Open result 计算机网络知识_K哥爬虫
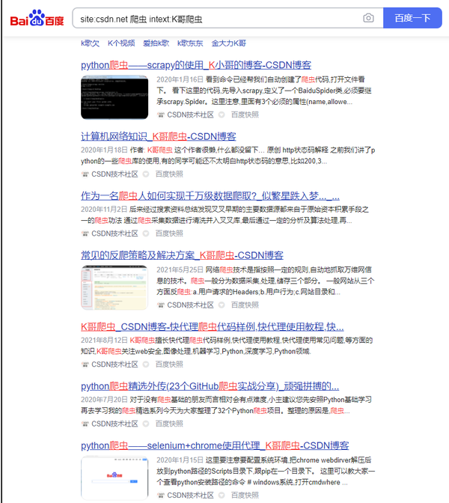The width and height of the screenshot is (449, 503). click(x=159, y=137)
